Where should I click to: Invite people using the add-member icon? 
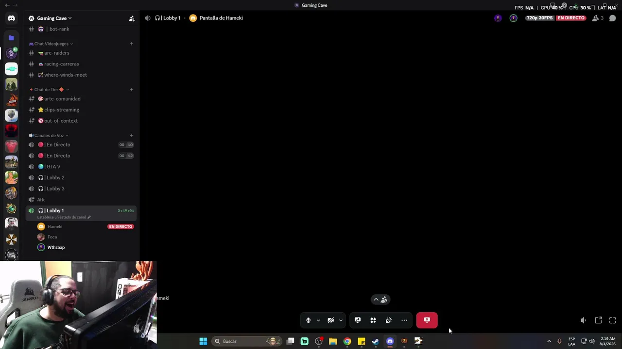(x=132, y=18)
